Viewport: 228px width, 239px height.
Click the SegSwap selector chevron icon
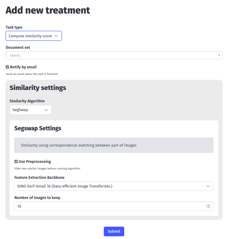[x=46, y=110]
